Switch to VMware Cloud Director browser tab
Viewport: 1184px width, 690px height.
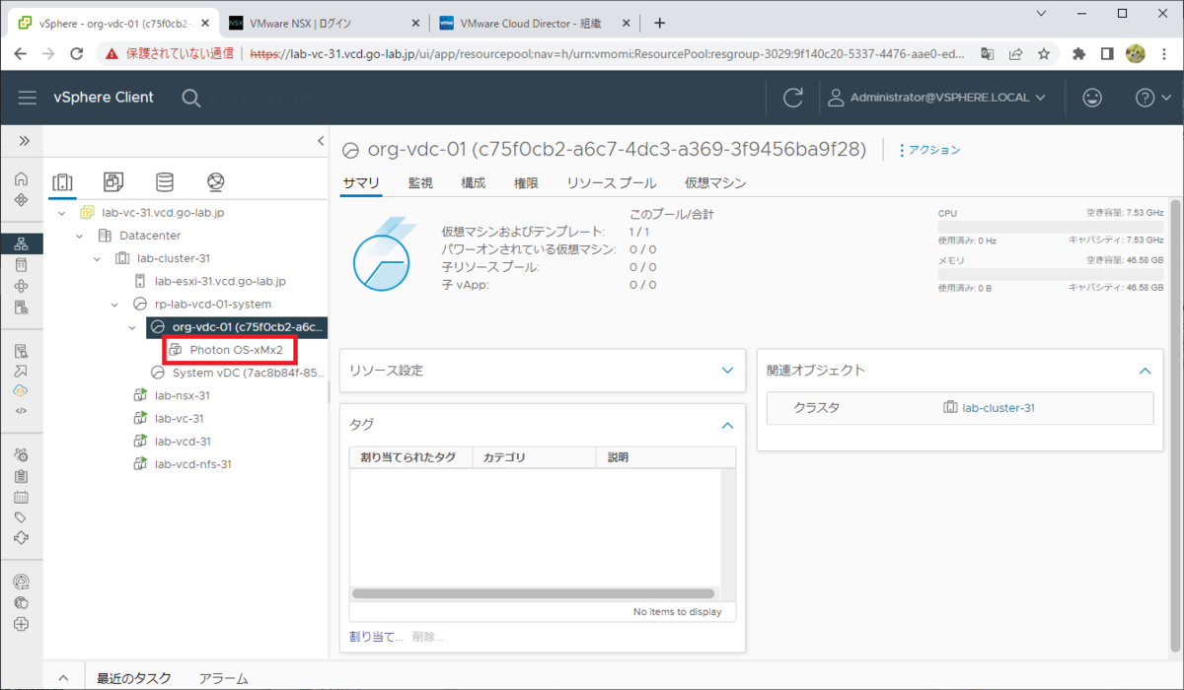(533, 23)
